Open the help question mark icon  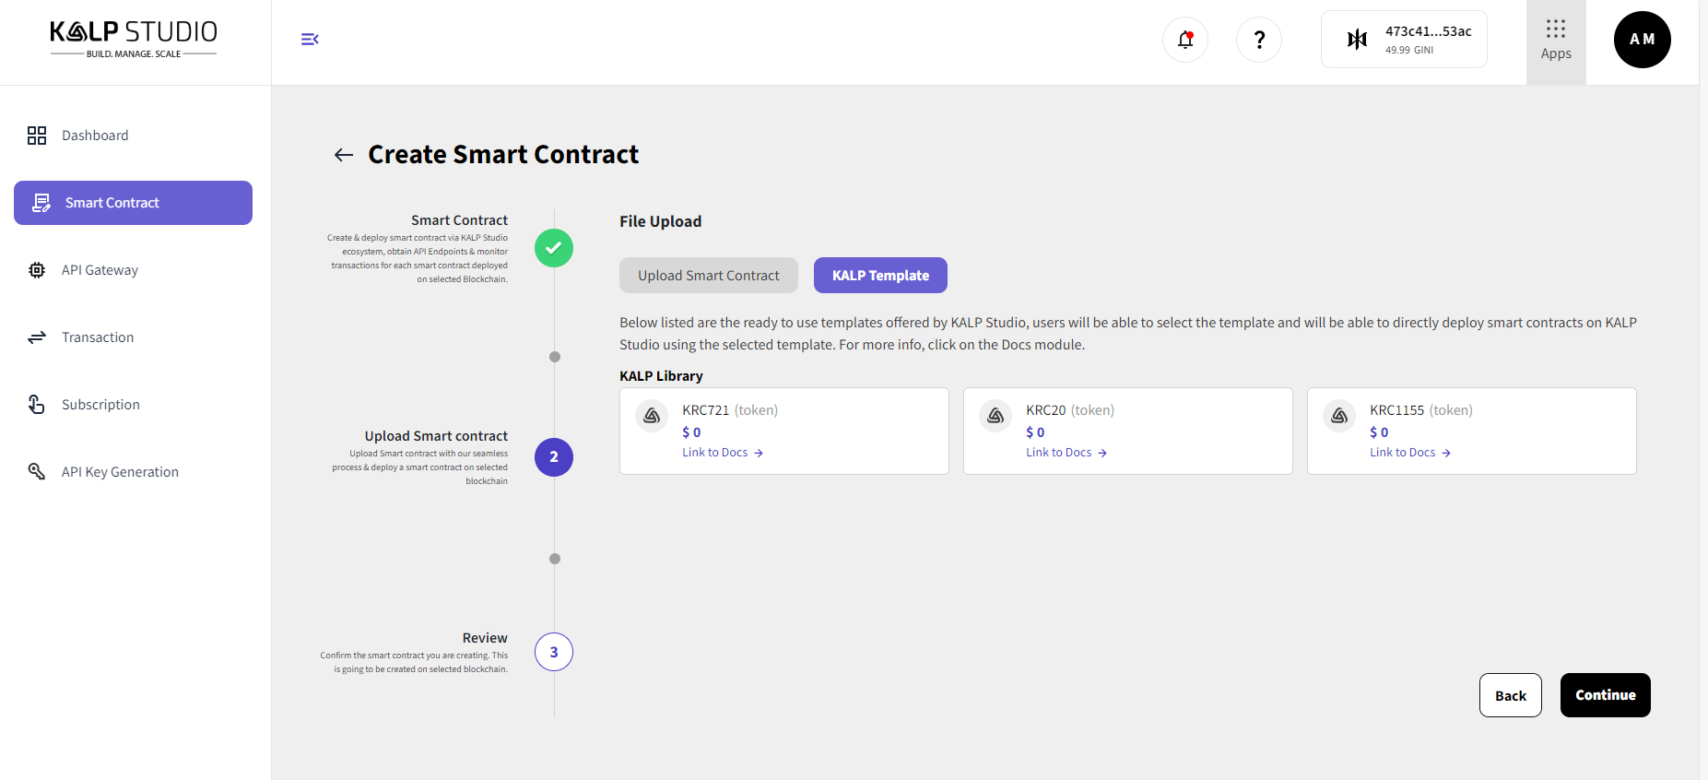point(1259,40)
